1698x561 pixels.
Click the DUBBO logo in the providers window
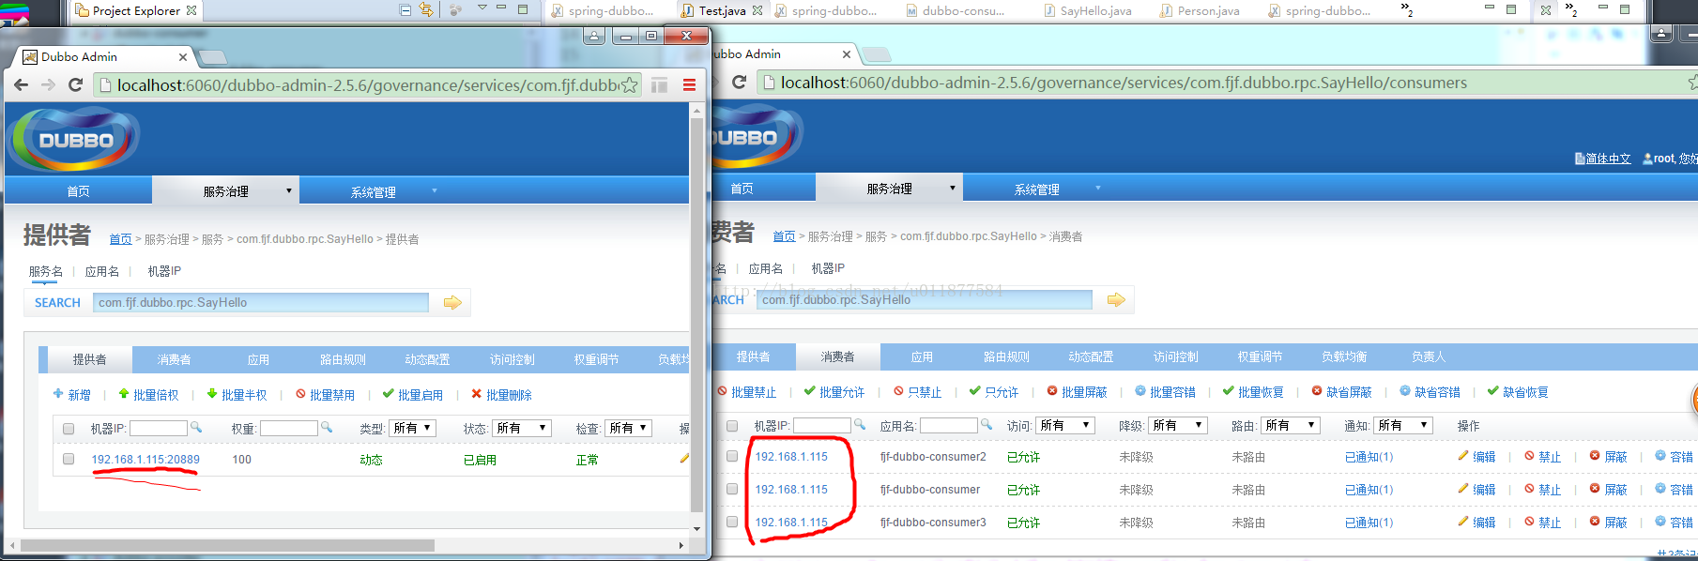(75, 140)
